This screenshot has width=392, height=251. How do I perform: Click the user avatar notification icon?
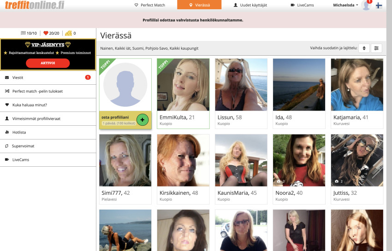coord(366,6)
